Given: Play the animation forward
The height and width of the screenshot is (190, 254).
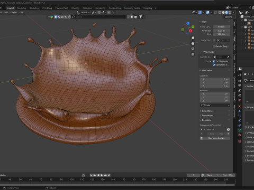Looking at the screenshot, I should click(x=102, y=175).
